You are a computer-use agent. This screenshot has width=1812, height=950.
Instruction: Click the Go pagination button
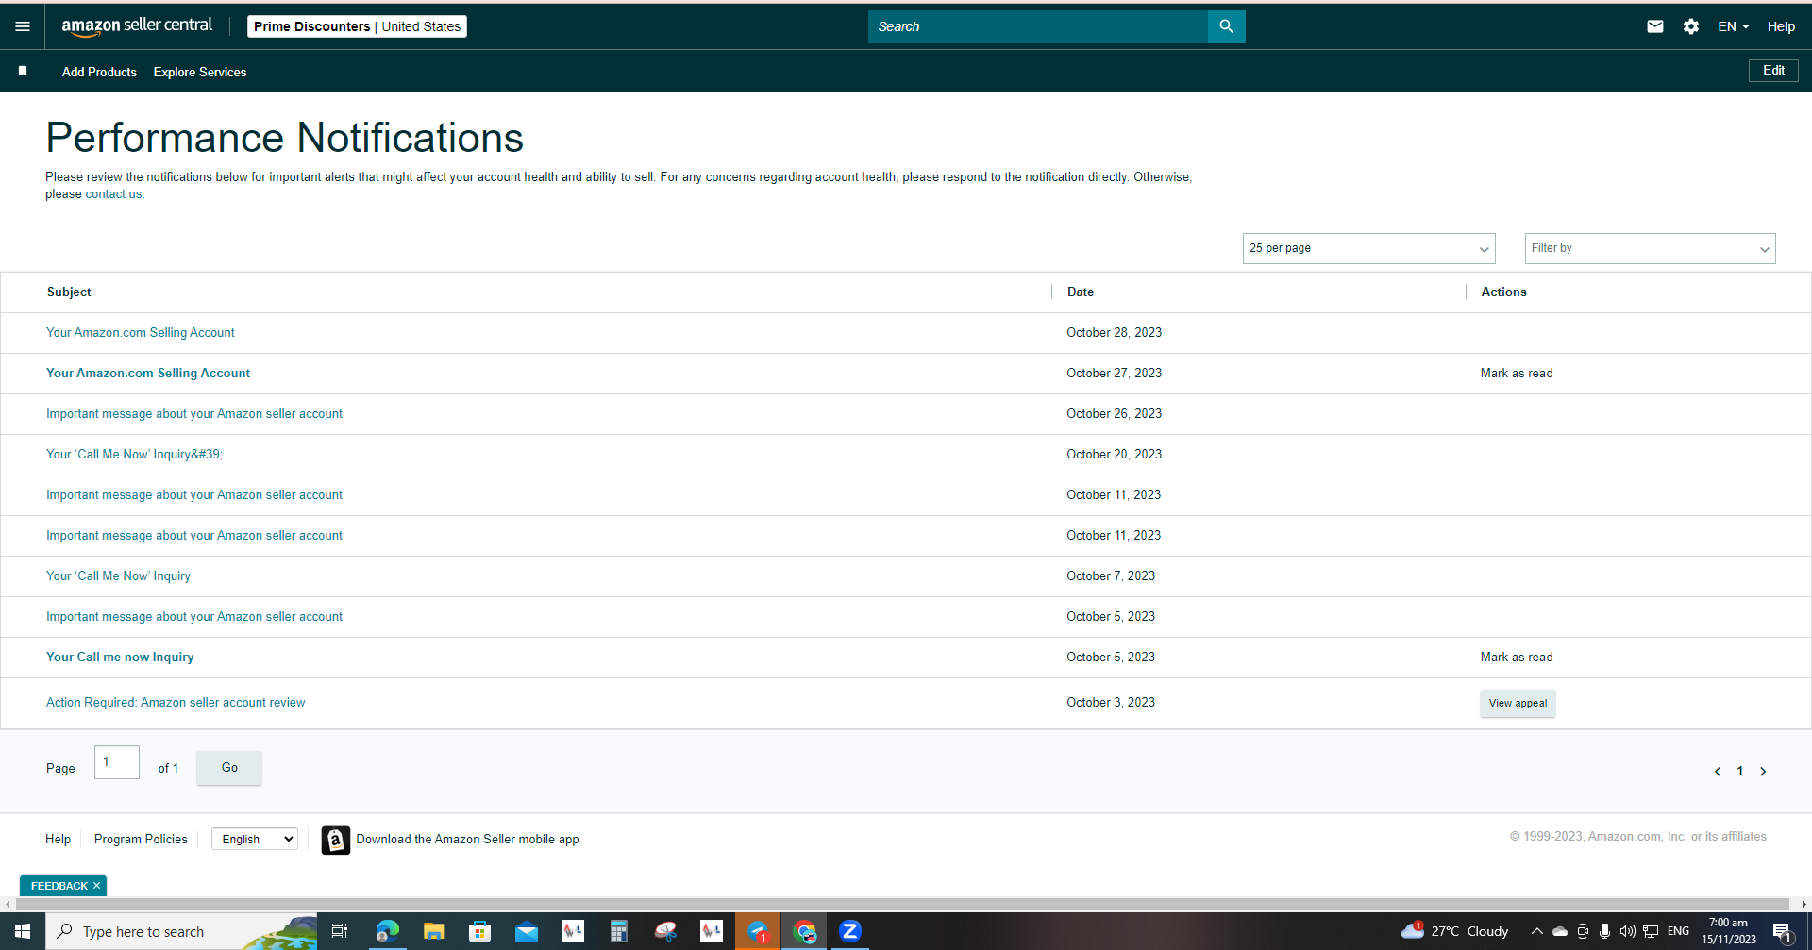[x=229, y=768]
